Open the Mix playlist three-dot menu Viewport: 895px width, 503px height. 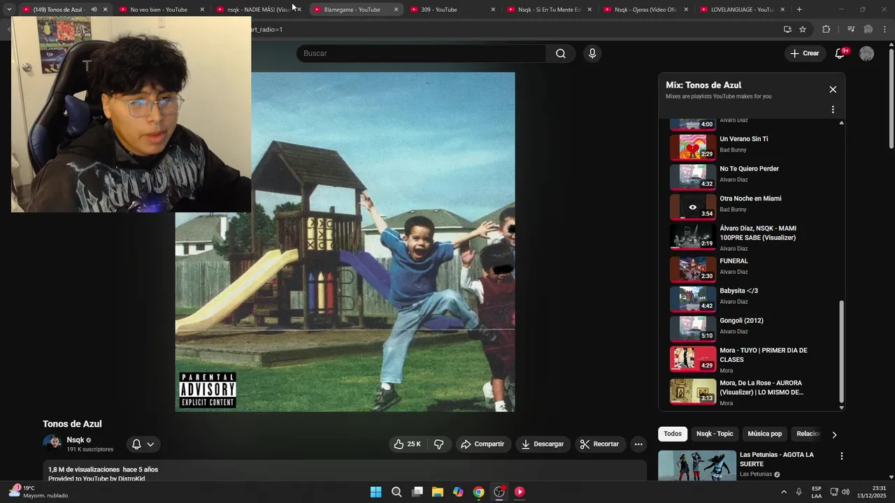point(833,110)
